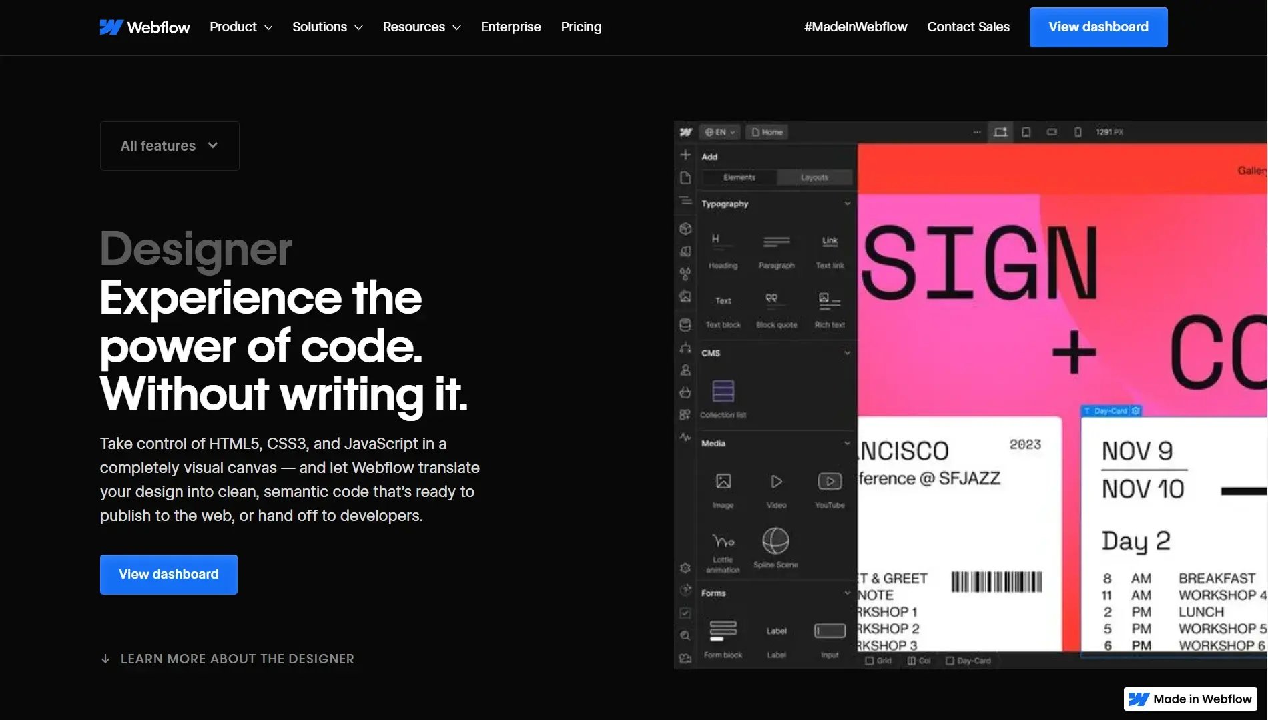Add a Paragraph element
The width and height of the screenshot is (1268, 720).
click(776, 251)
